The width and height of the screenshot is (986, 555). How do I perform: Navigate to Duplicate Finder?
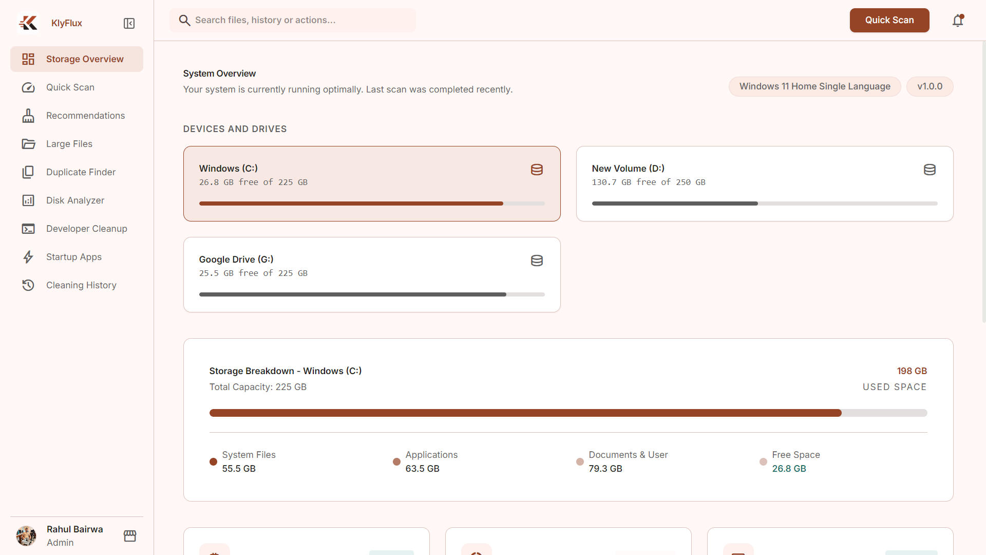click(x=77, y=172)
